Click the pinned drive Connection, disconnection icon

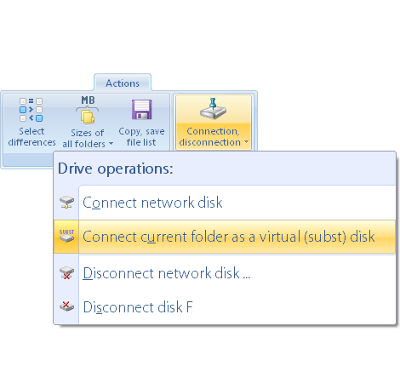pyautogui.click(x=213, y=109)
